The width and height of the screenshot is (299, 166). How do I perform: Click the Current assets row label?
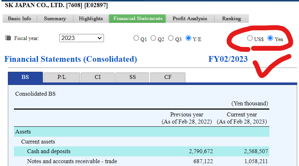click(x=38, y=142)
